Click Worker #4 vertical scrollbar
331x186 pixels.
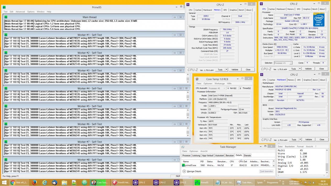click(187, 96)
